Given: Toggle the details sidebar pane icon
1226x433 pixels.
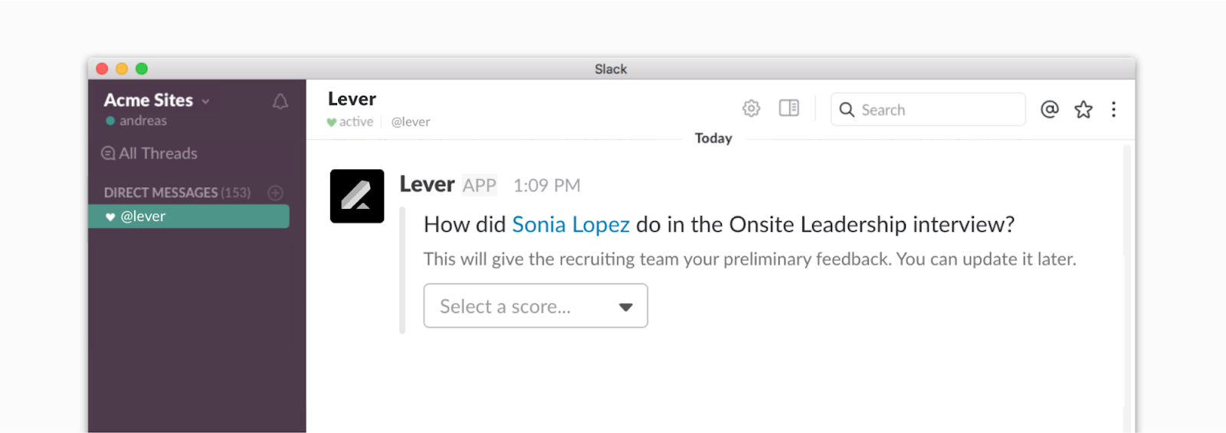Looking at the screenshot, I should pos(788,109).
